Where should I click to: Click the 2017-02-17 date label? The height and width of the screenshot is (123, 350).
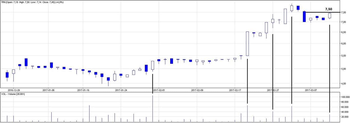(234, 90)
